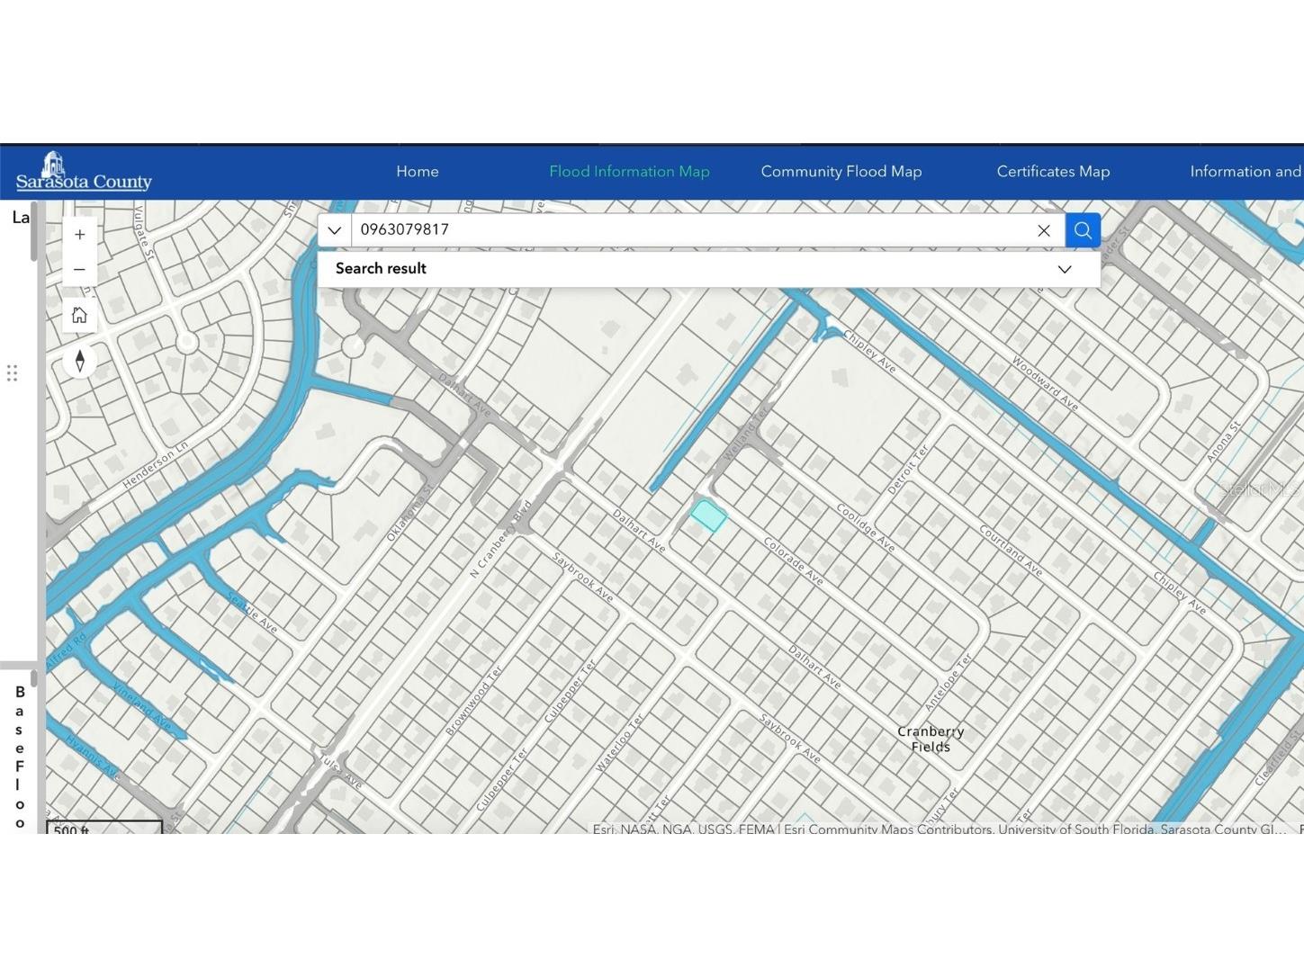Screen dimensions: 1304x977
Task: Zoom in on the map
Action: 79,235
